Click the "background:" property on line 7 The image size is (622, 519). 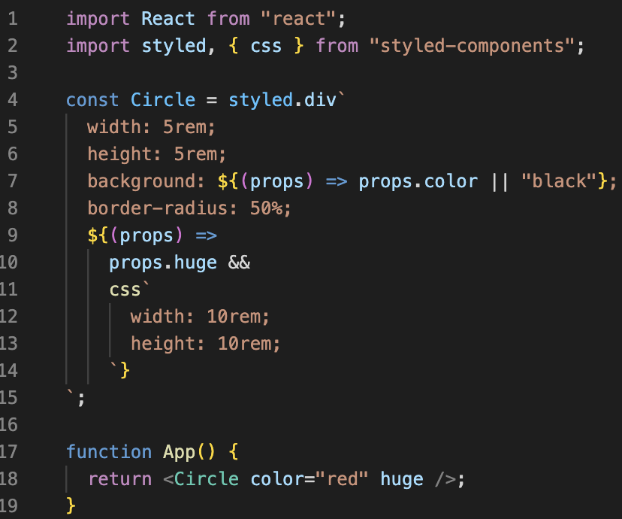[x=146, y=181]
